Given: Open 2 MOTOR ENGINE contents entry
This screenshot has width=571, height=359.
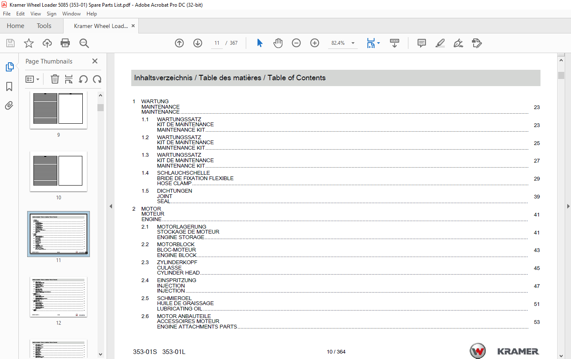Looking at the screenshot, I should pyautogui.click(x=336, y=214).
